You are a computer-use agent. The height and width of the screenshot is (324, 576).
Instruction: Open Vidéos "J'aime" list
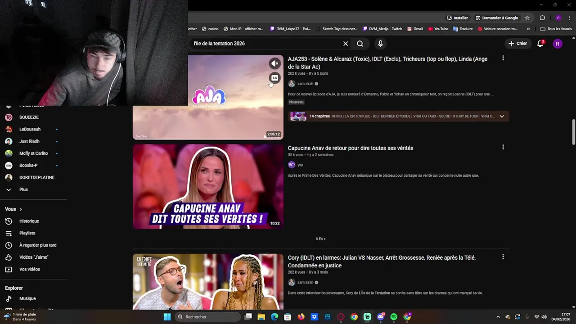[34, 257]
